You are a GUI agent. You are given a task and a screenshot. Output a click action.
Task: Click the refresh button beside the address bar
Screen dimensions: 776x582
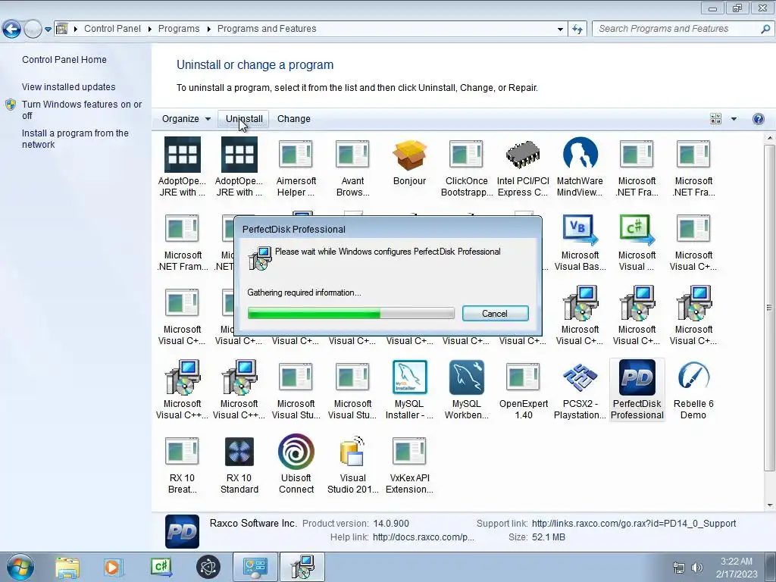point(577,29)
